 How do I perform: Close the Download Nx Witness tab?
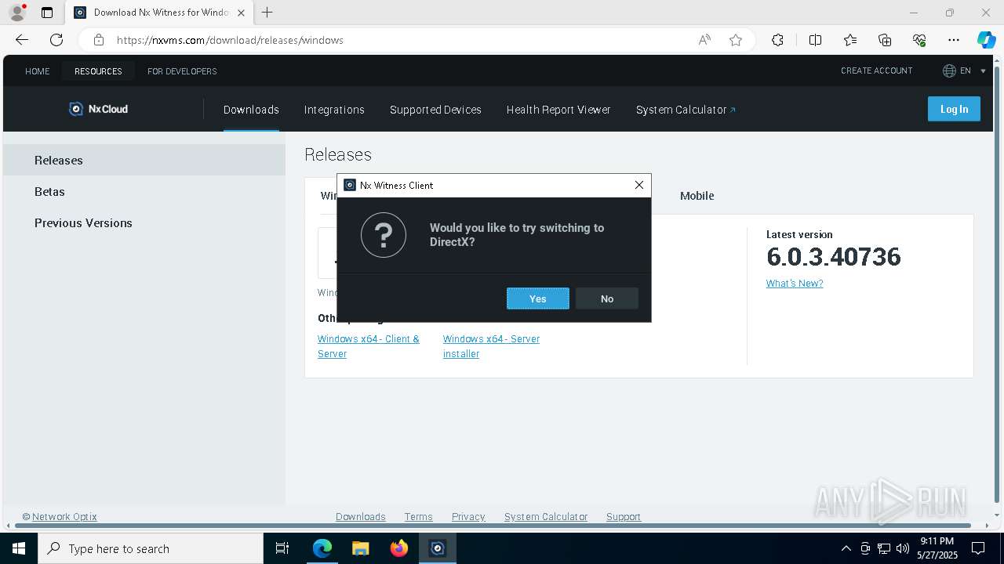coord(241,13)
